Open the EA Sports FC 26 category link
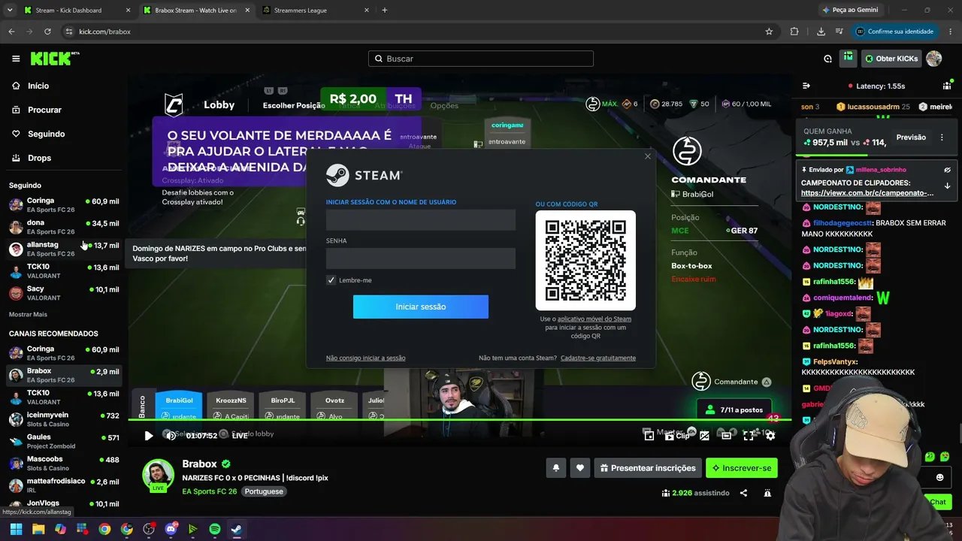Screen dimensions: 962x541 pos(209,491)
